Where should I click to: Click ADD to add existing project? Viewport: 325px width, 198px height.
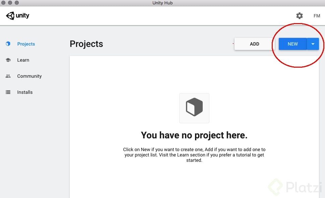click(x=254, y=44)
